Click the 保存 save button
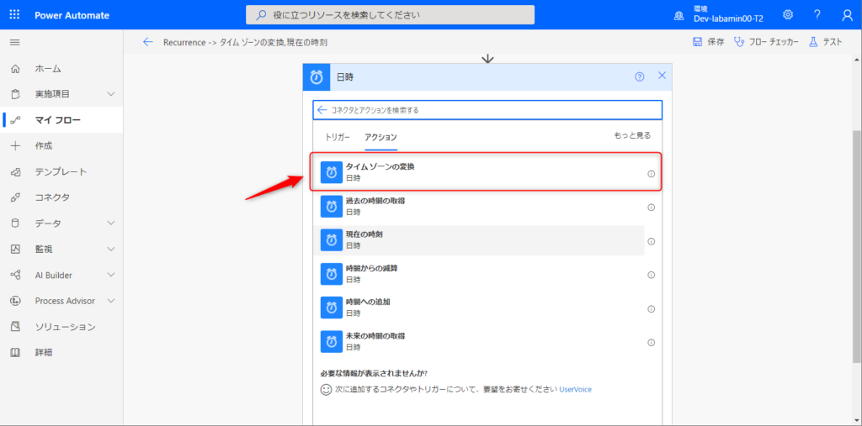This screenshot has width=862, height=426. [708, 42]
